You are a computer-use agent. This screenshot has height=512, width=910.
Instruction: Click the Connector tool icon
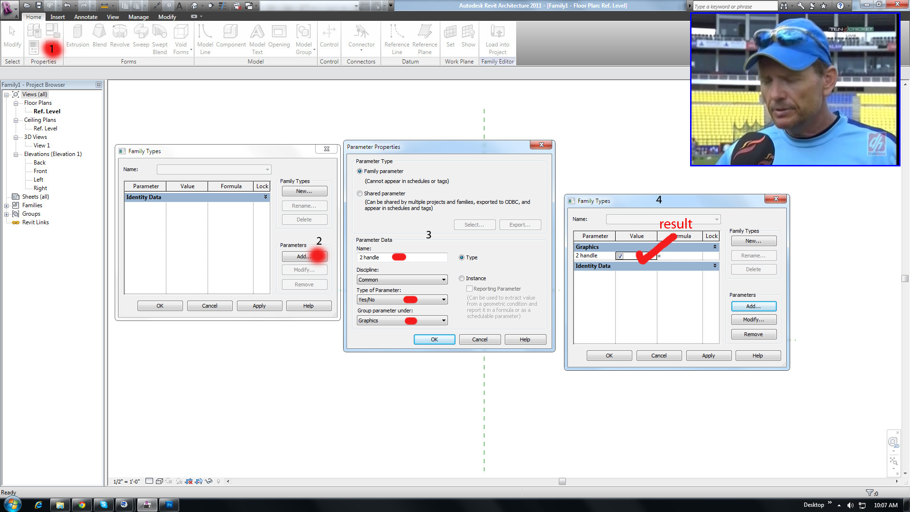(361, 37)
